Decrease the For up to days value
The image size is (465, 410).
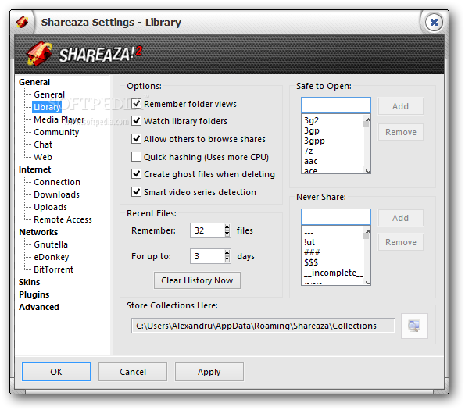227,259
